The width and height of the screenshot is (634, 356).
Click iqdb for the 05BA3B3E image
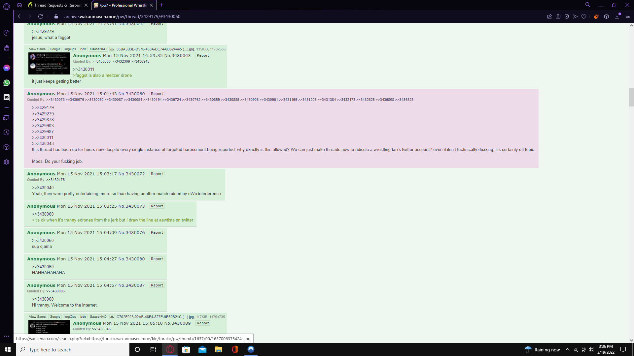tap(83, 49)
